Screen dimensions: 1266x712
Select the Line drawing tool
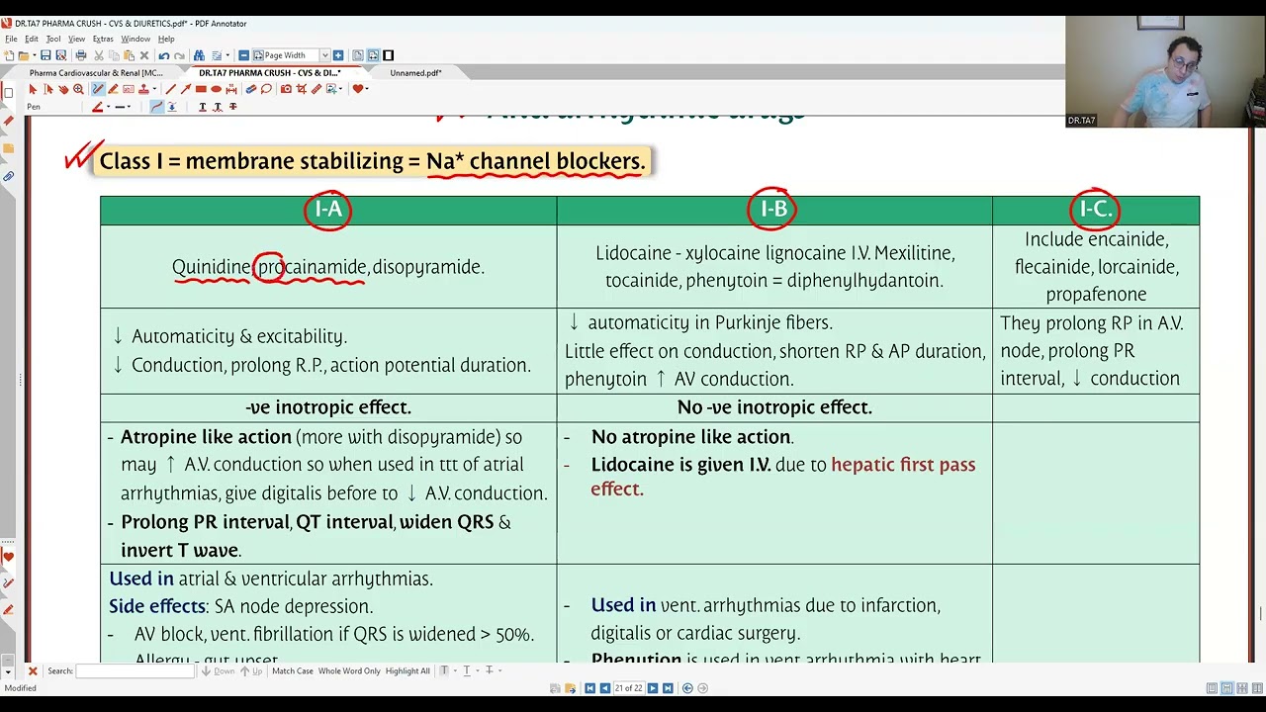(x=170, y=89)
